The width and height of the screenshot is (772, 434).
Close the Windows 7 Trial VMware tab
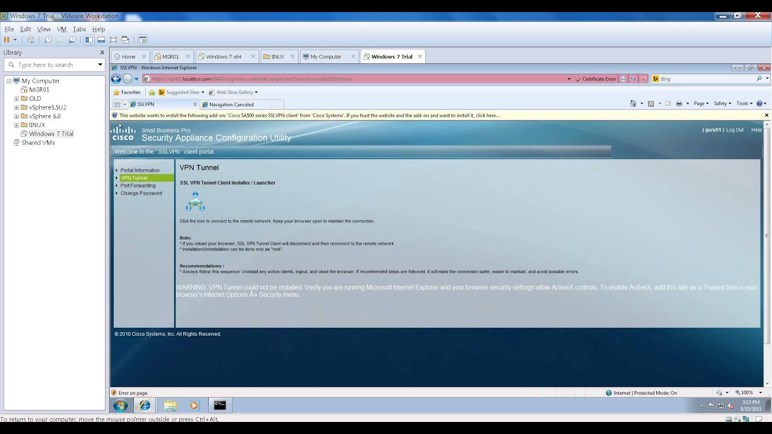pyautogui.click(x=420, y=57)
